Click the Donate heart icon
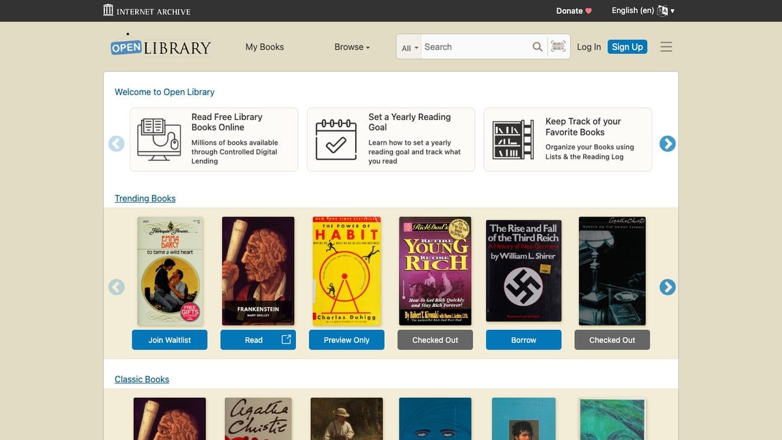Screen dimensions: 782x440 588,11
